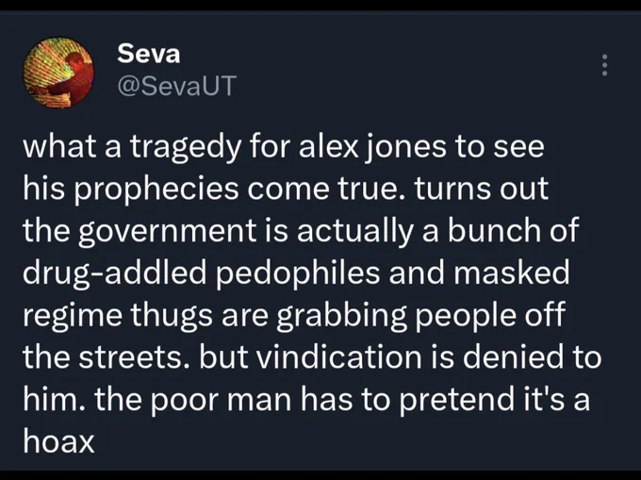The image size is (641, 480).
Task: Click the word "pretend" in the tweet
Action: click(x=456, y=400)
